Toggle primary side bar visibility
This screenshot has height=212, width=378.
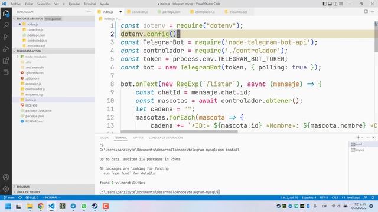tap(325, 4)
